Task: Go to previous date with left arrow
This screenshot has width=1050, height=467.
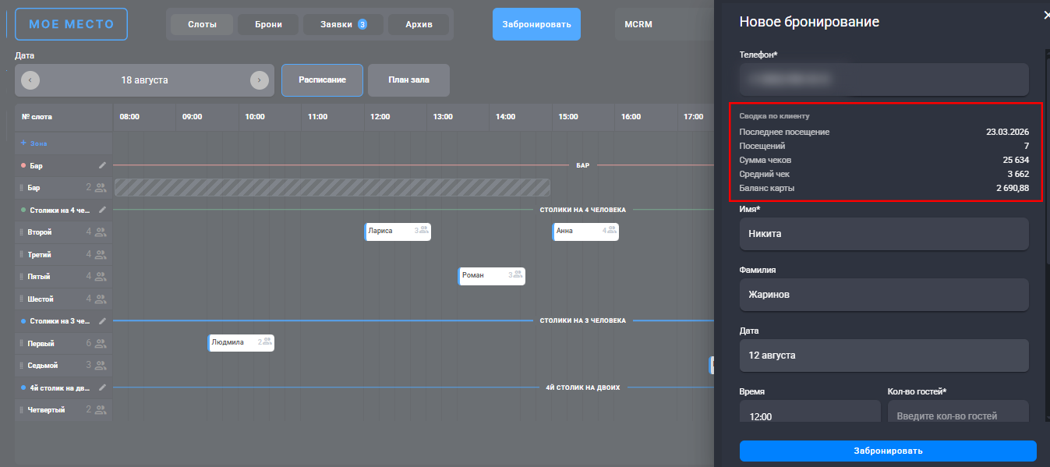Action: click(x=30, y=80)
